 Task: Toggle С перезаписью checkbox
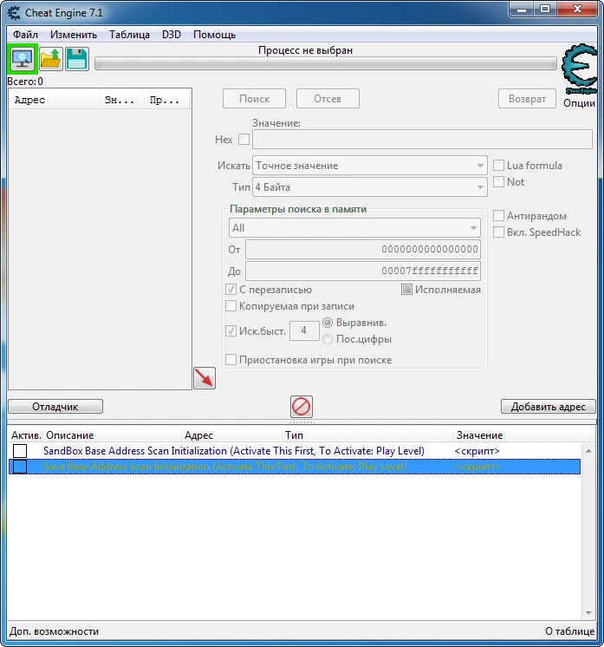[231, 290]
